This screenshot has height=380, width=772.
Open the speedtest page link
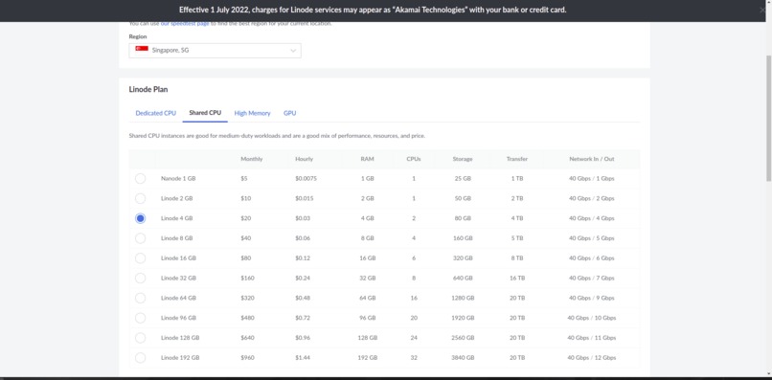185,24
